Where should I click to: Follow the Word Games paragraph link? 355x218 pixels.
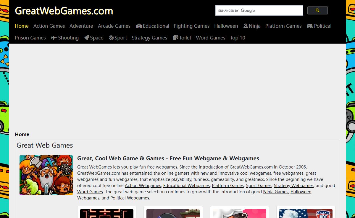[90, 192]
